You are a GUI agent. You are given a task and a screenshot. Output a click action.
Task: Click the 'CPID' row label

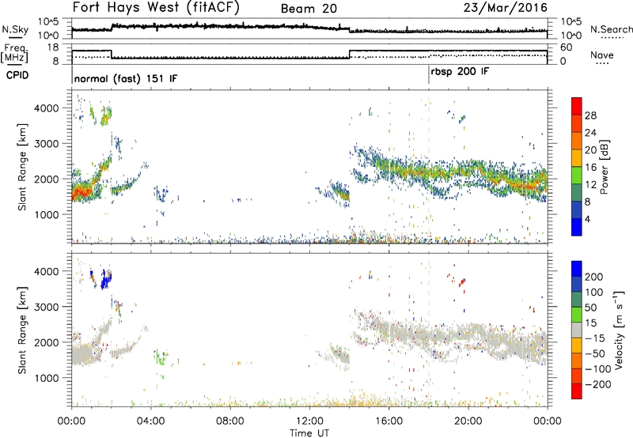(17, 75)
